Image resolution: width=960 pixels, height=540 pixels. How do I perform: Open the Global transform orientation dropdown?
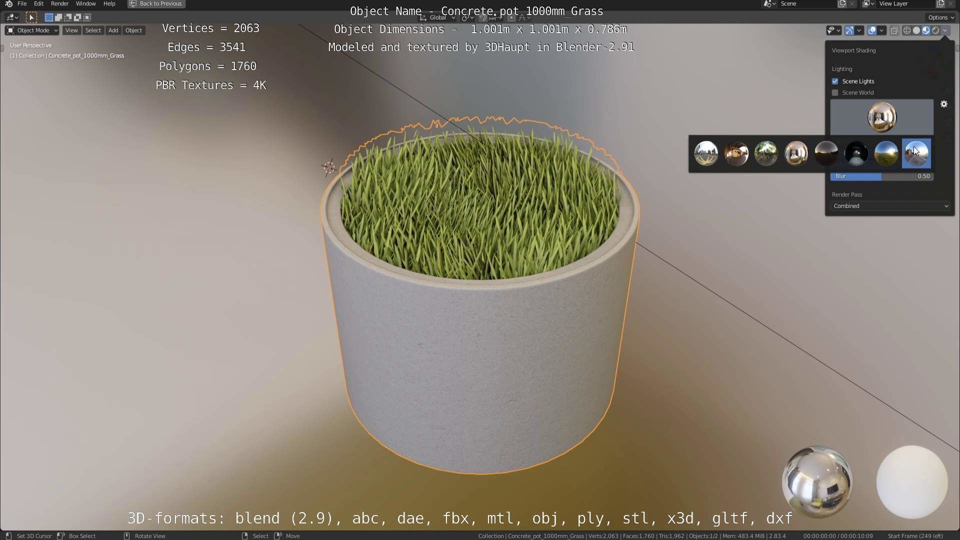tap(438, 17)
